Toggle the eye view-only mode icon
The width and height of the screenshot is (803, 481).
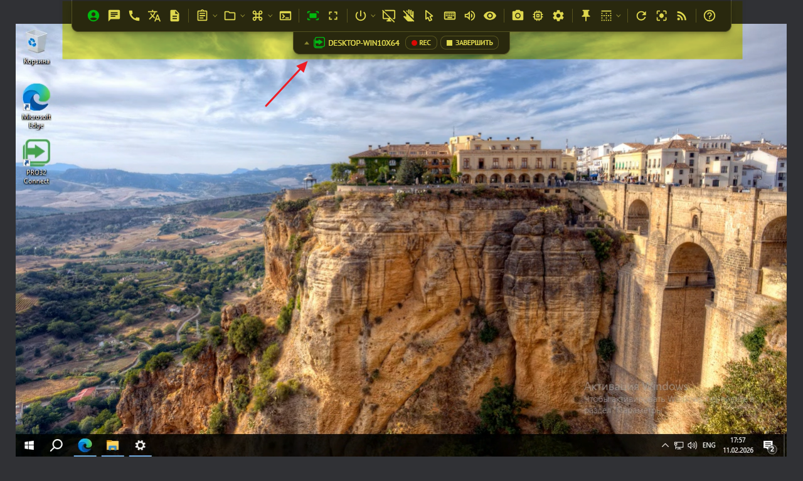tap(490, 16)
